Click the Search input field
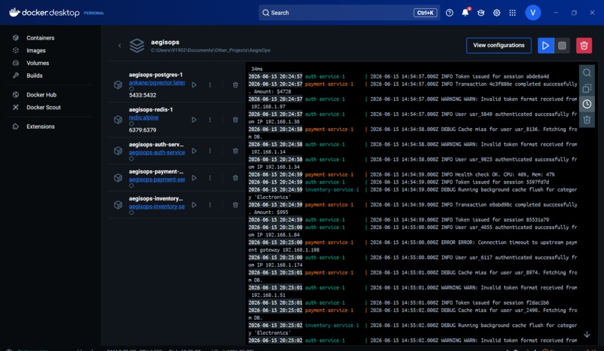The image size is (604, 351). (x=349, y=13)
